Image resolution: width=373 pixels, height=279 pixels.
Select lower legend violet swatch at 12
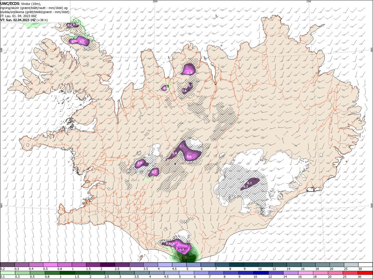point(276,273)
